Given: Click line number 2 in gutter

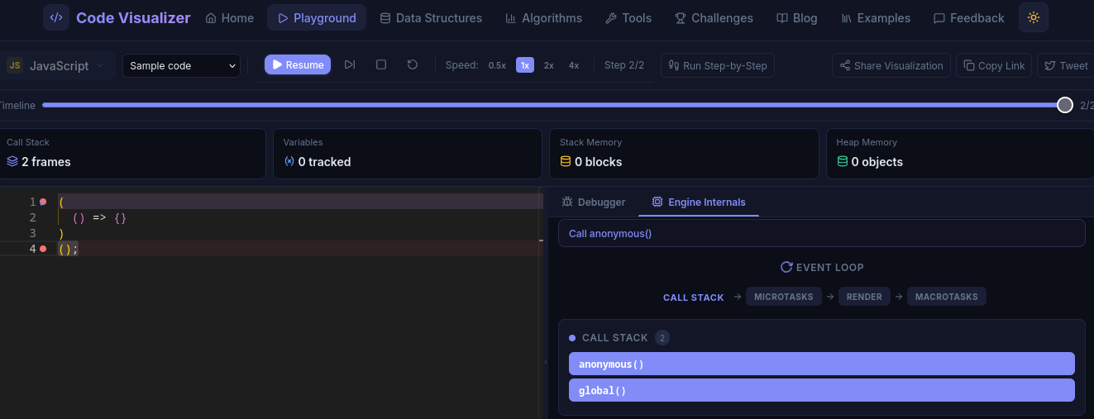Looking at the screenshot, I should click(x=32, y=217).
